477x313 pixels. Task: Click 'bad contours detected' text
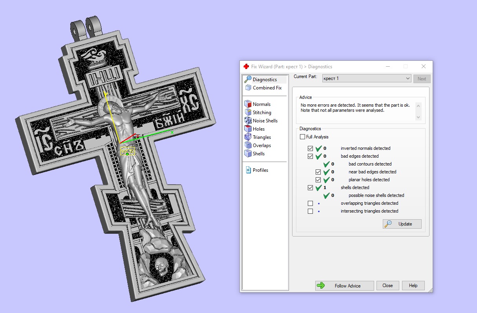[370, 164]
